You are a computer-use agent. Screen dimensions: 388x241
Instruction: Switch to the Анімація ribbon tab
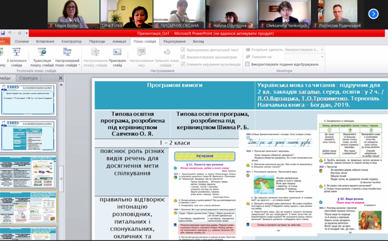(x=119, y=41)
